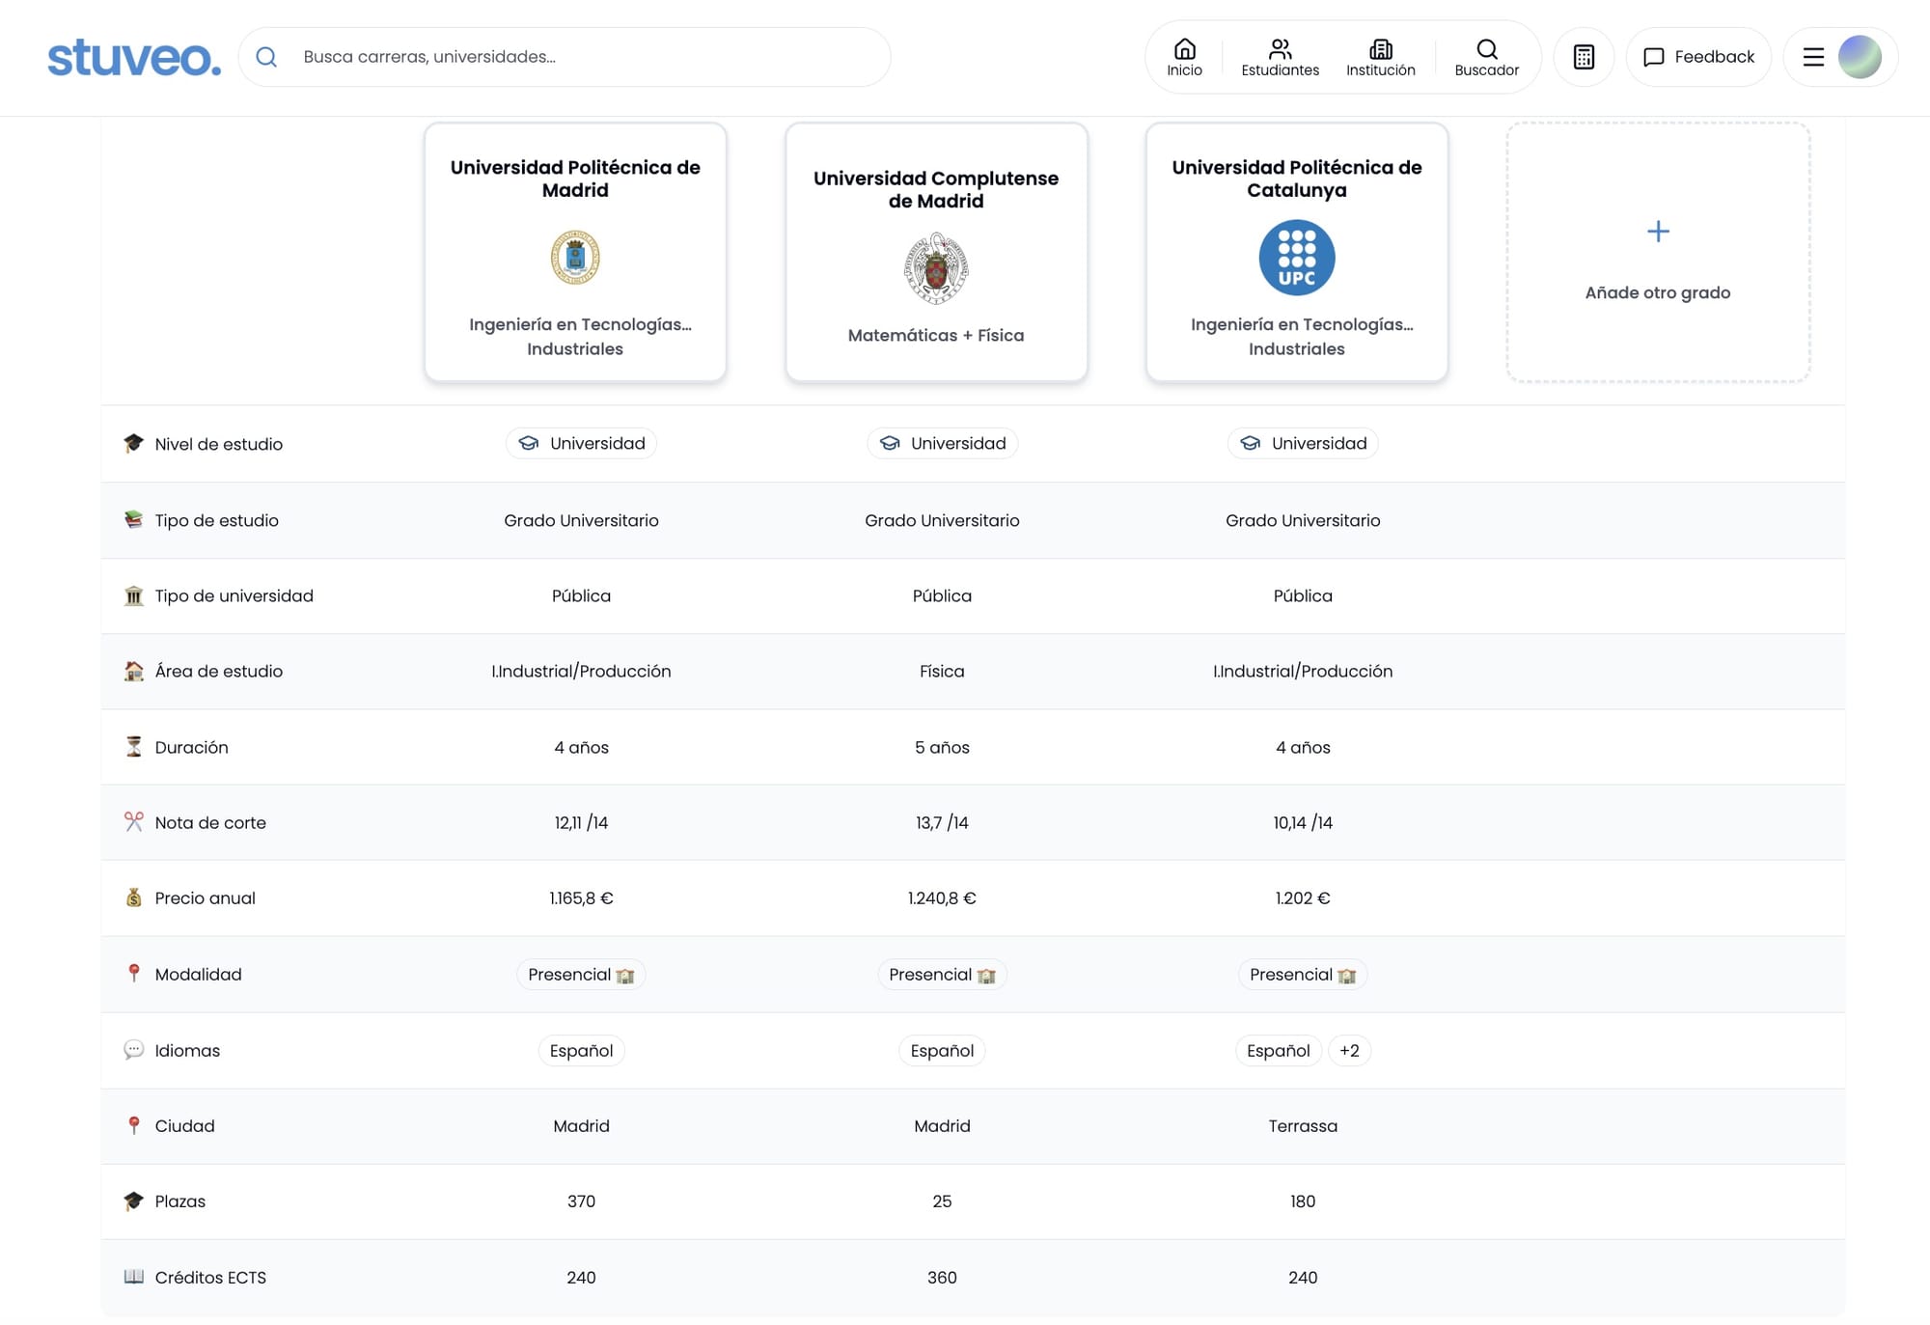Viewport: 1930px width, 1325px height.
Task: Click the Presencial badge in Complutense column
Action: 942,975
